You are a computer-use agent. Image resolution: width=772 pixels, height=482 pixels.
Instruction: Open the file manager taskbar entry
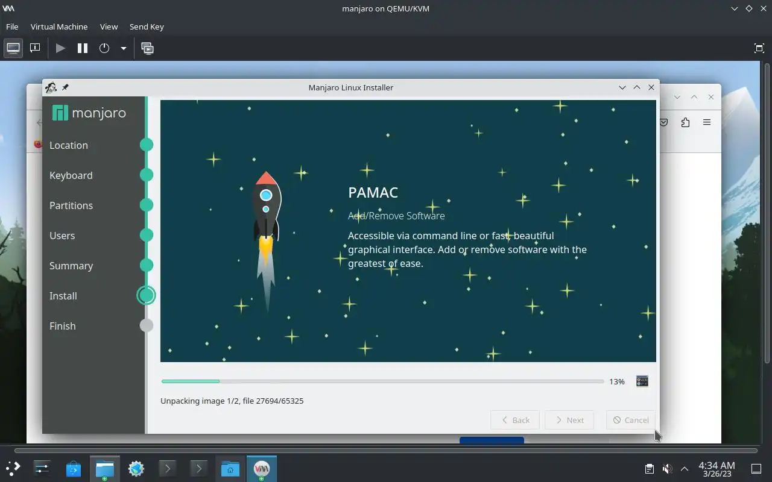coord(104,468)
